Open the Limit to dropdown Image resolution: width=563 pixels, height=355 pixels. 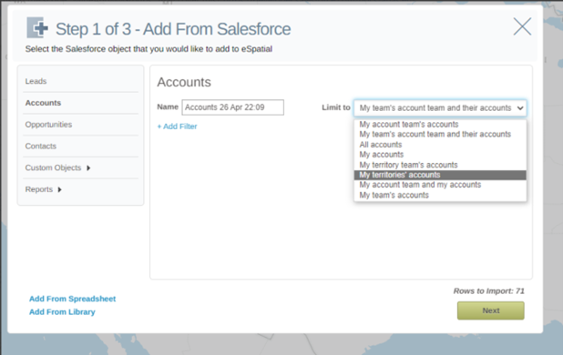coord(440,108)
